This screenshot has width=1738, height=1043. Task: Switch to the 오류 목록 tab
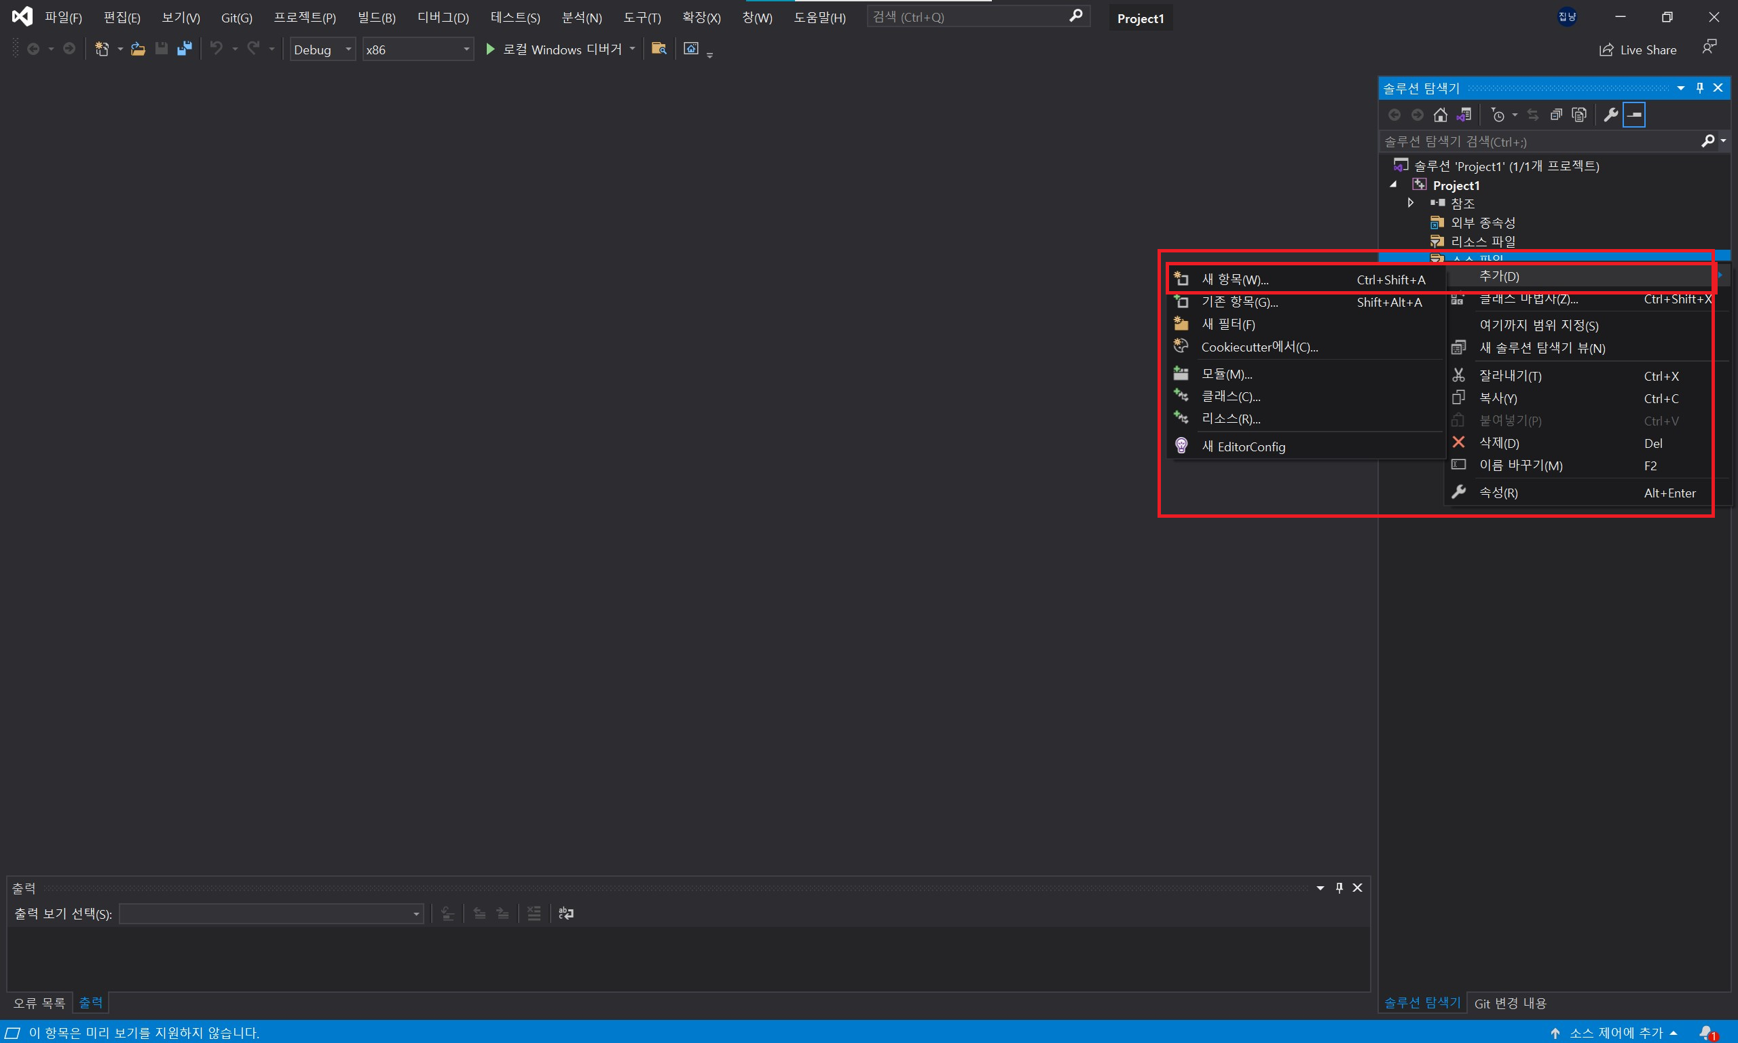pos(39,1003)
